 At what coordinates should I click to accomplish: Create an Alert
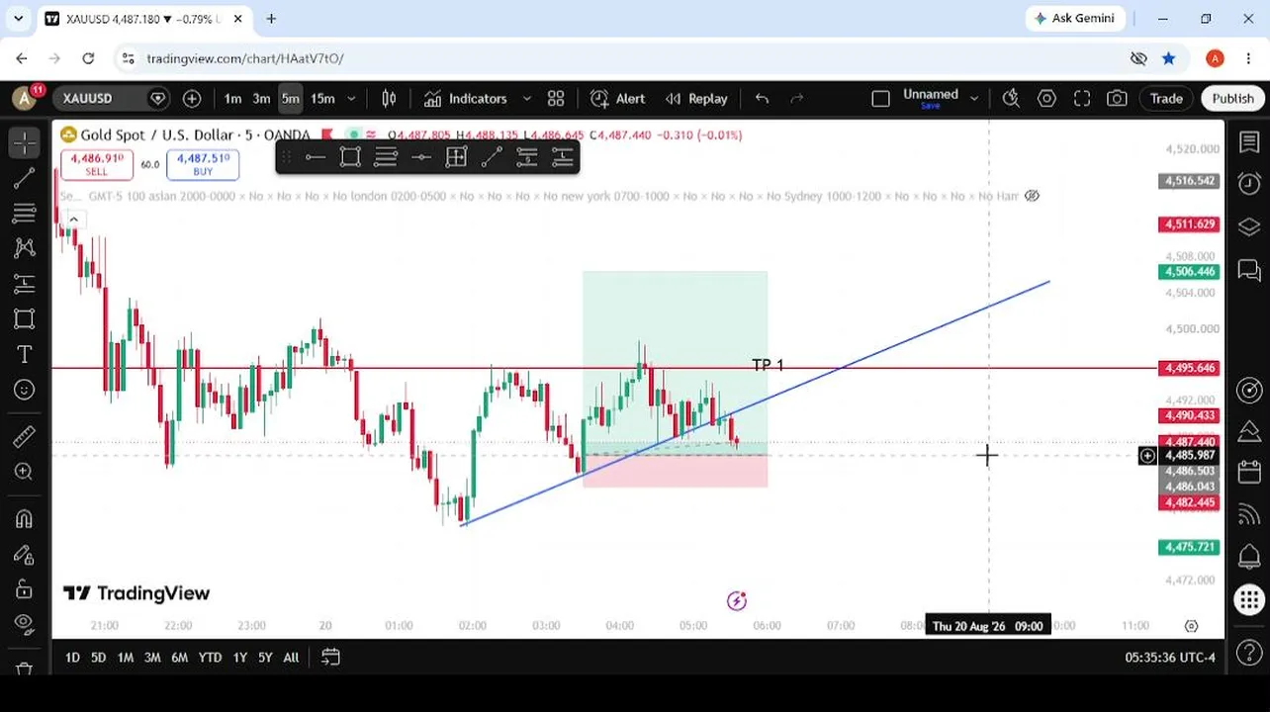click(x=618, y=98)
